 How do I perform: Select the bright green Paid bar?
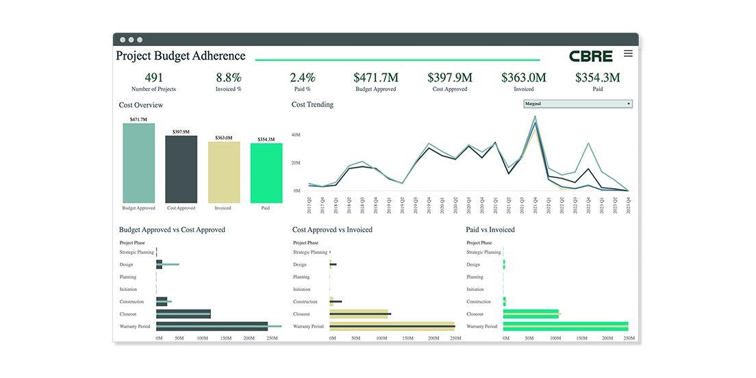coord(266,173)
